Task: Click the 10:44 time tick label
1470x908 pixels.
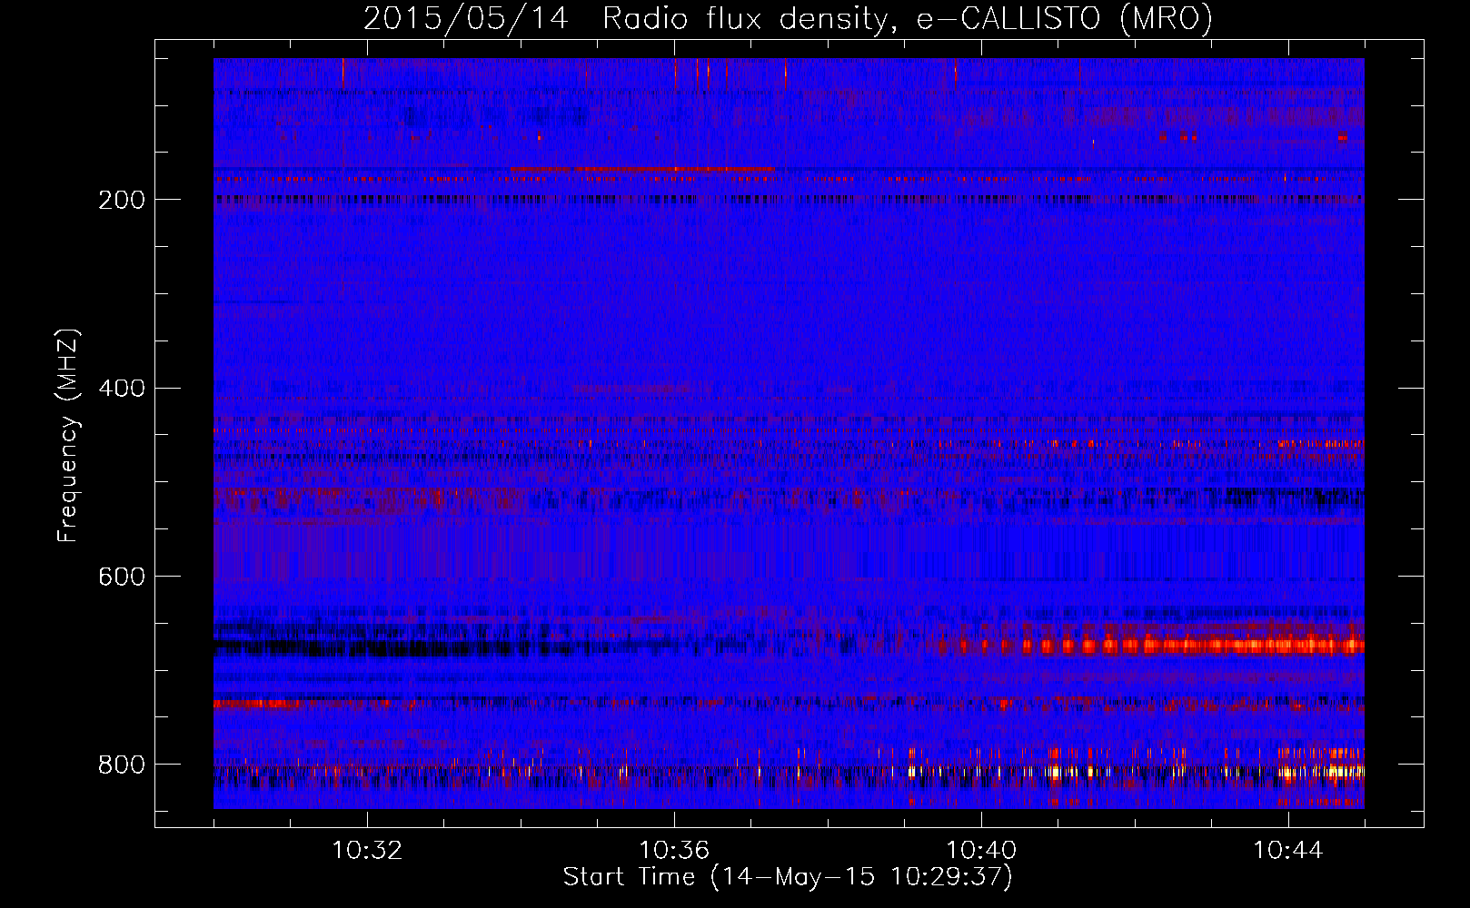Action: point(1288,851)
